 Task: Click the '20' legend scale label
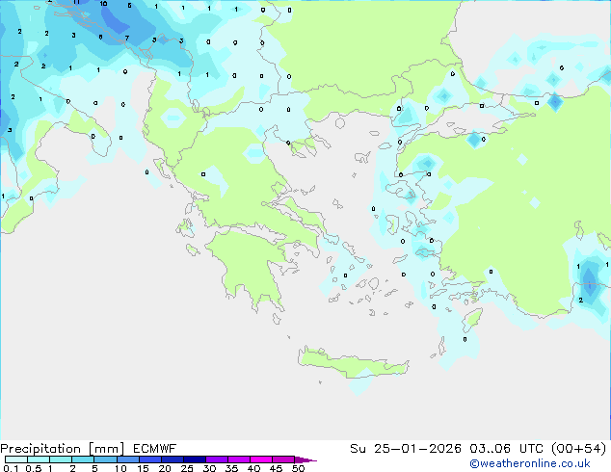[165, 468]
